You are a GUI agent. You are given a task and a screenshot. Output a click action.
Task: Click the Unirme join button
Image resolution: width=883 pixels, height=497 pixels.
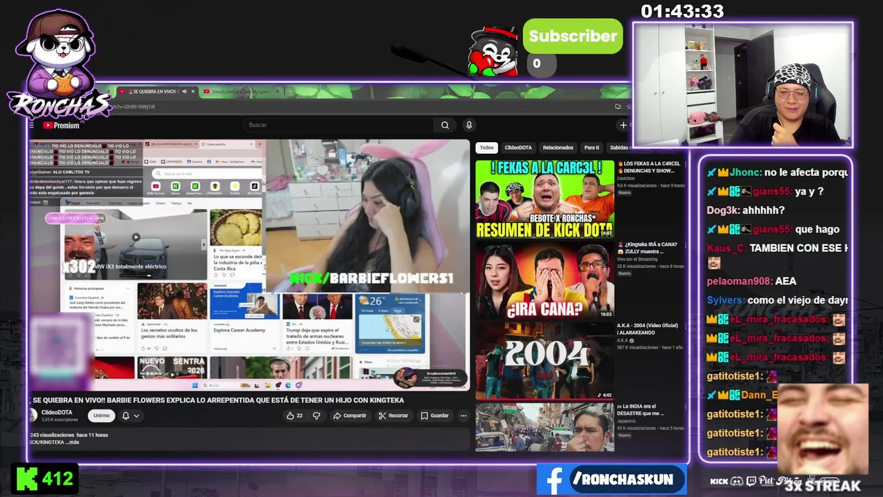[101, 416]
